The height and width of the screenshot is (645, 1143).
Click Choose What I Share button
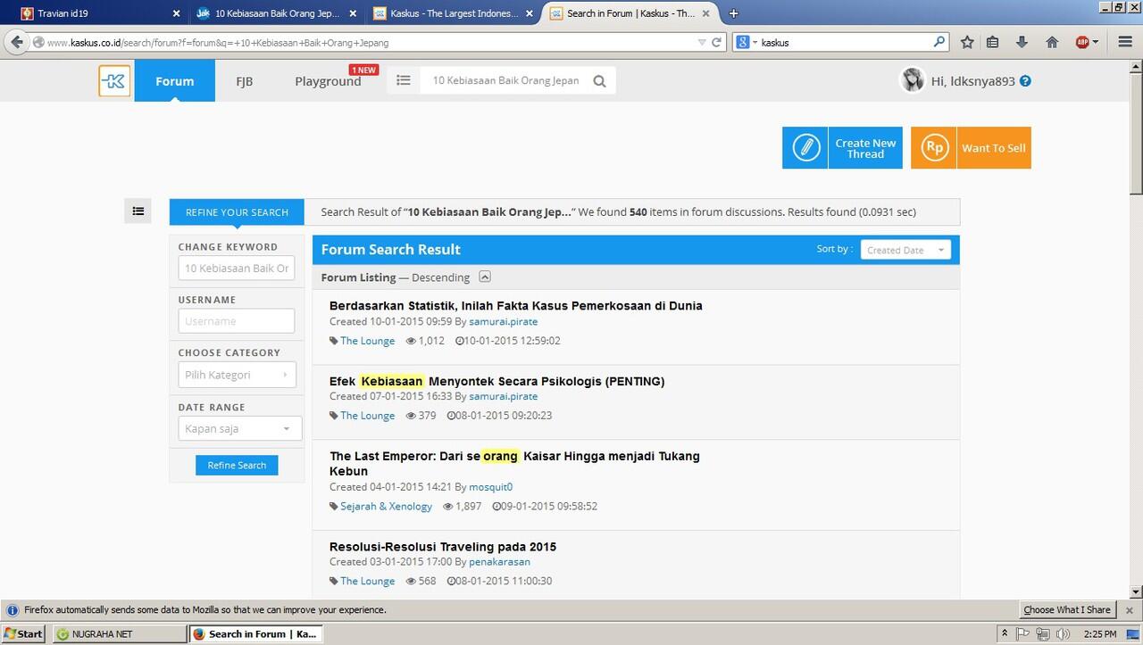tap(1067, 610)
